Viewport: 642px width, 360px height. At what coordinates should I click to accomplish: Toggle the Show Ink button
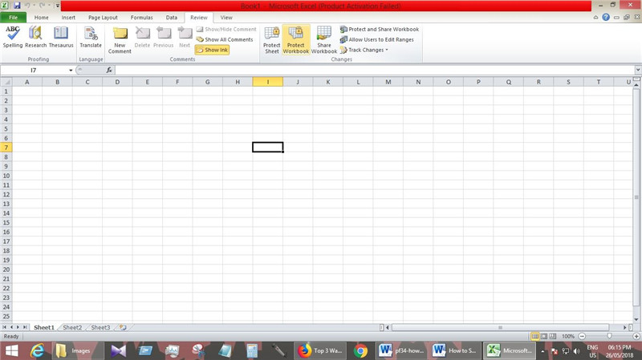click(212, 50)
